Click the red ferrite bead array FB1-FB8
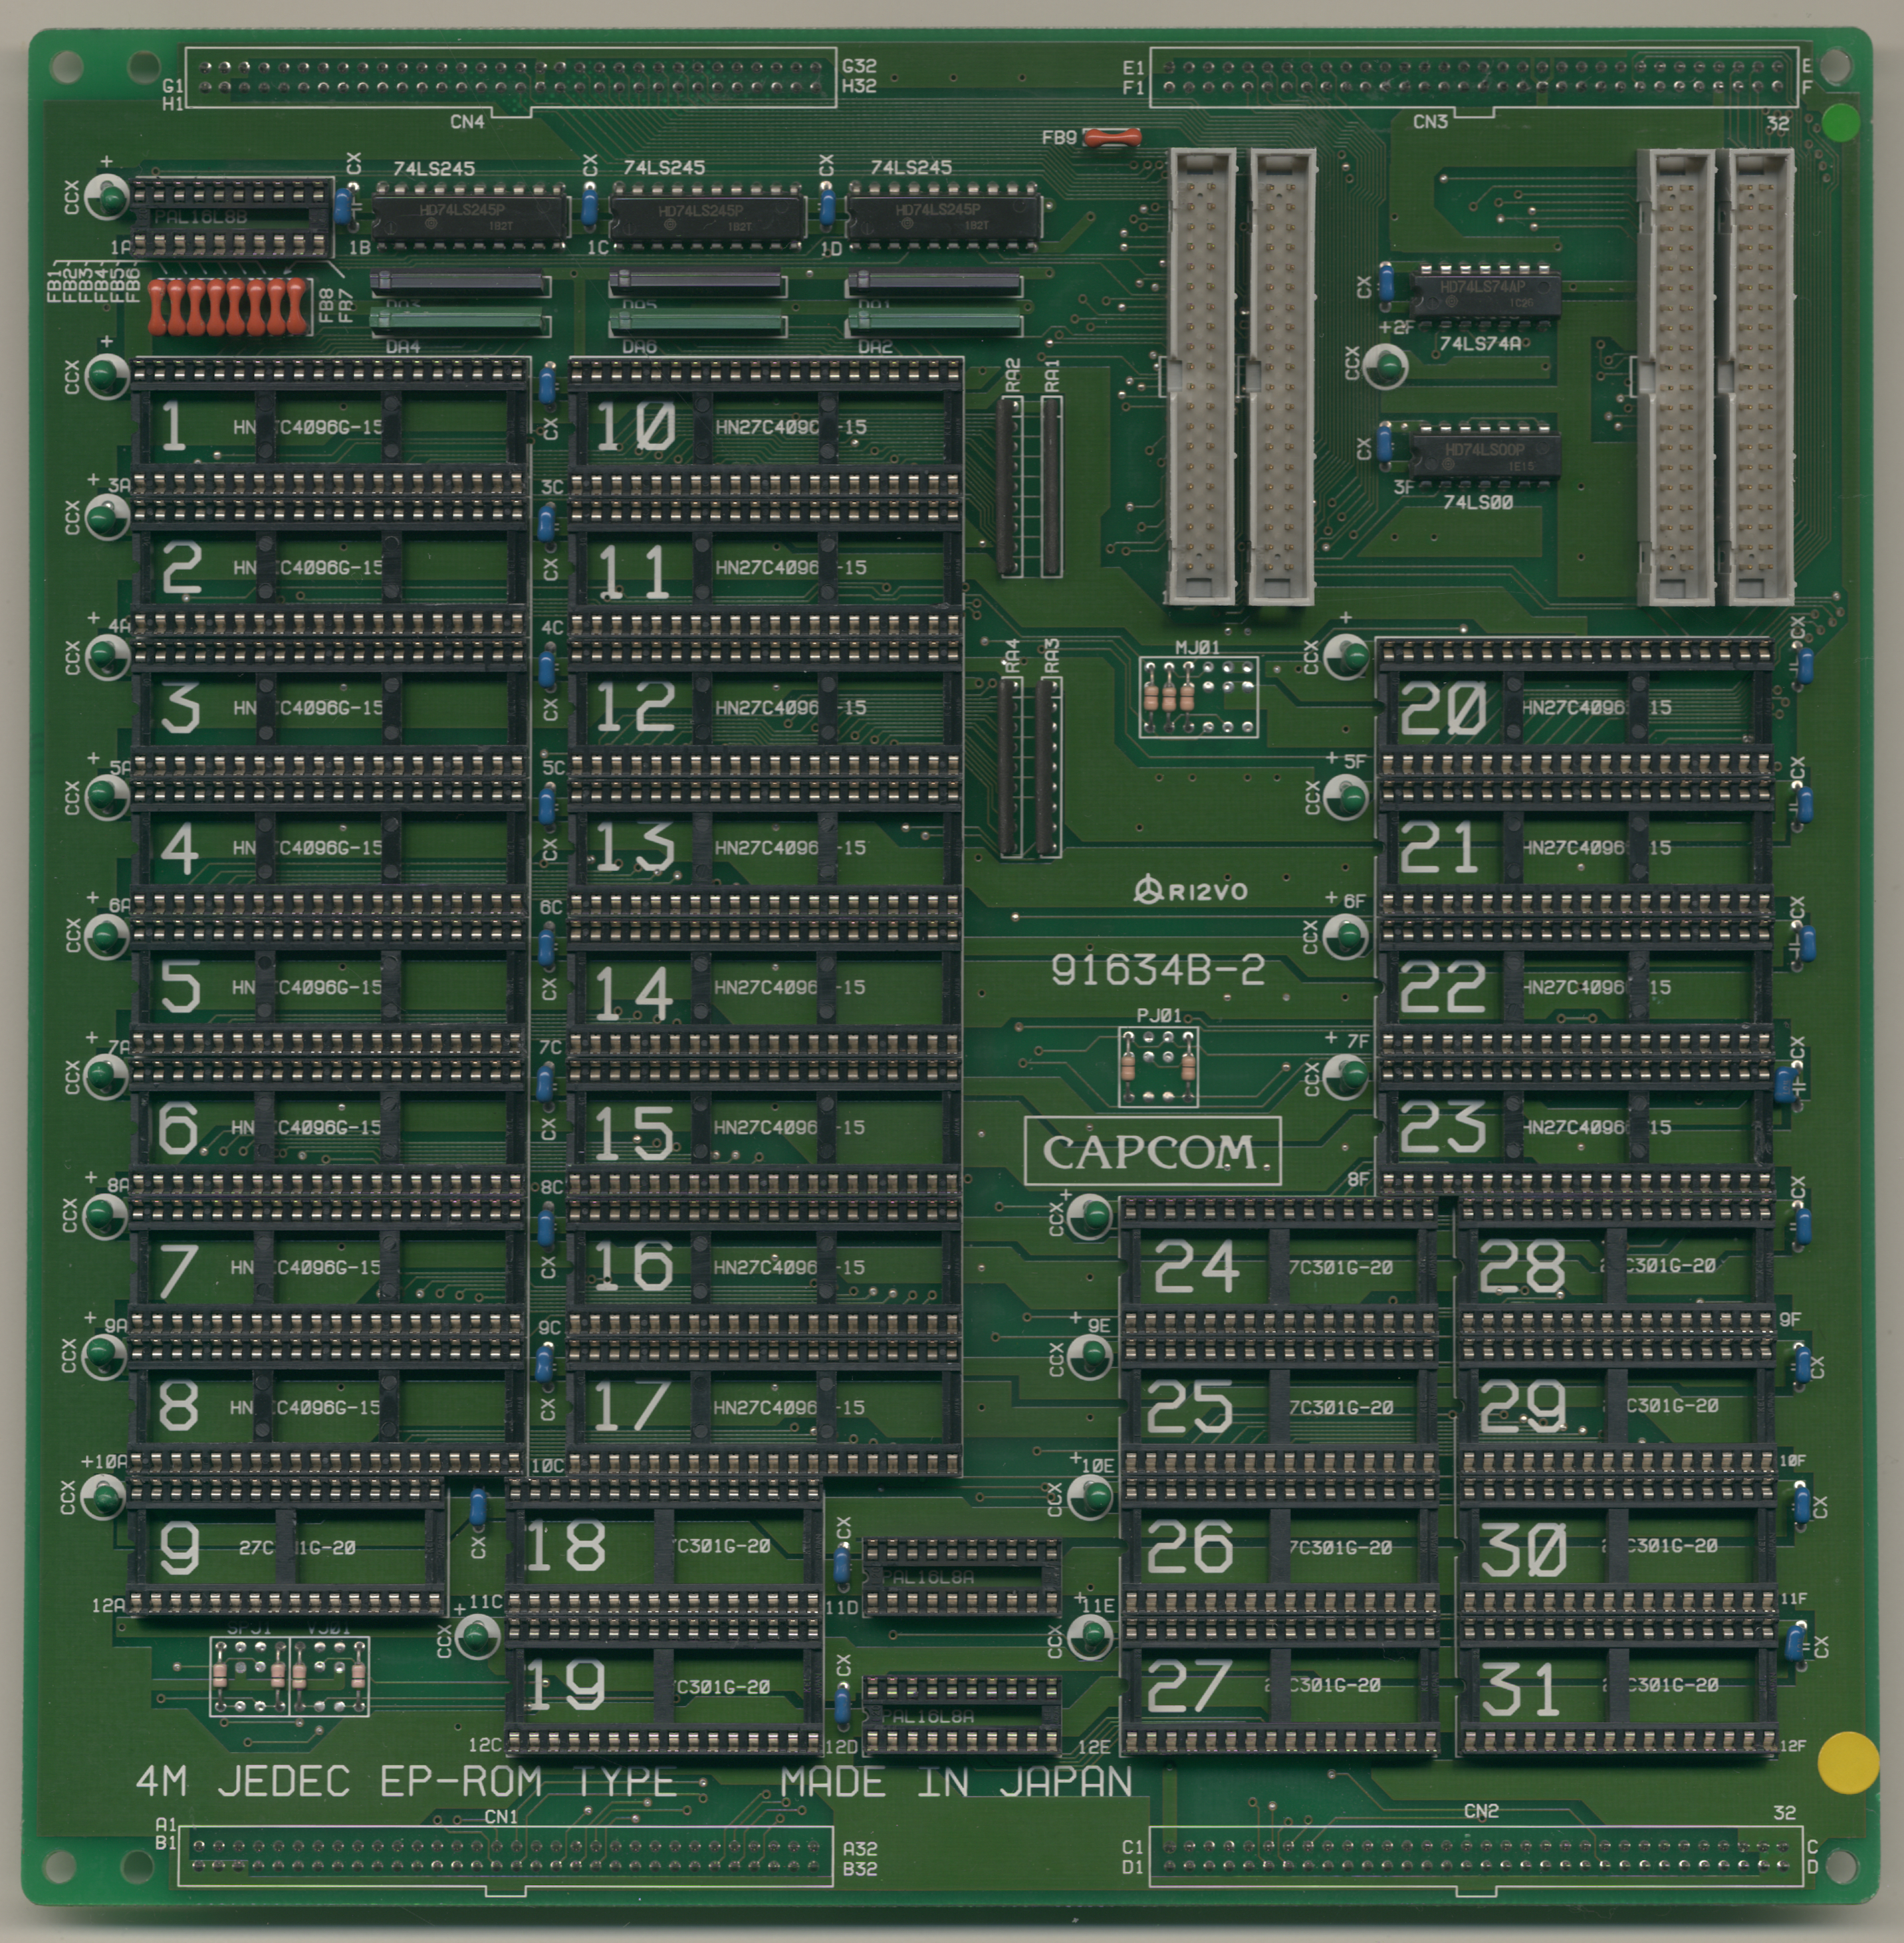Viewport: 1904px width, 1943px height. tap(227, 306)
